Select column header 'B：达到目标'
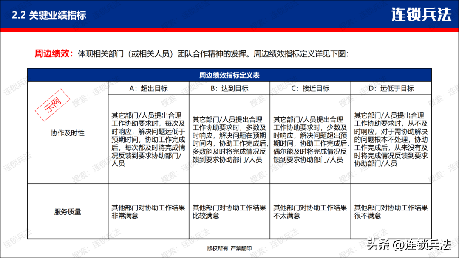 tap(229, 89)
